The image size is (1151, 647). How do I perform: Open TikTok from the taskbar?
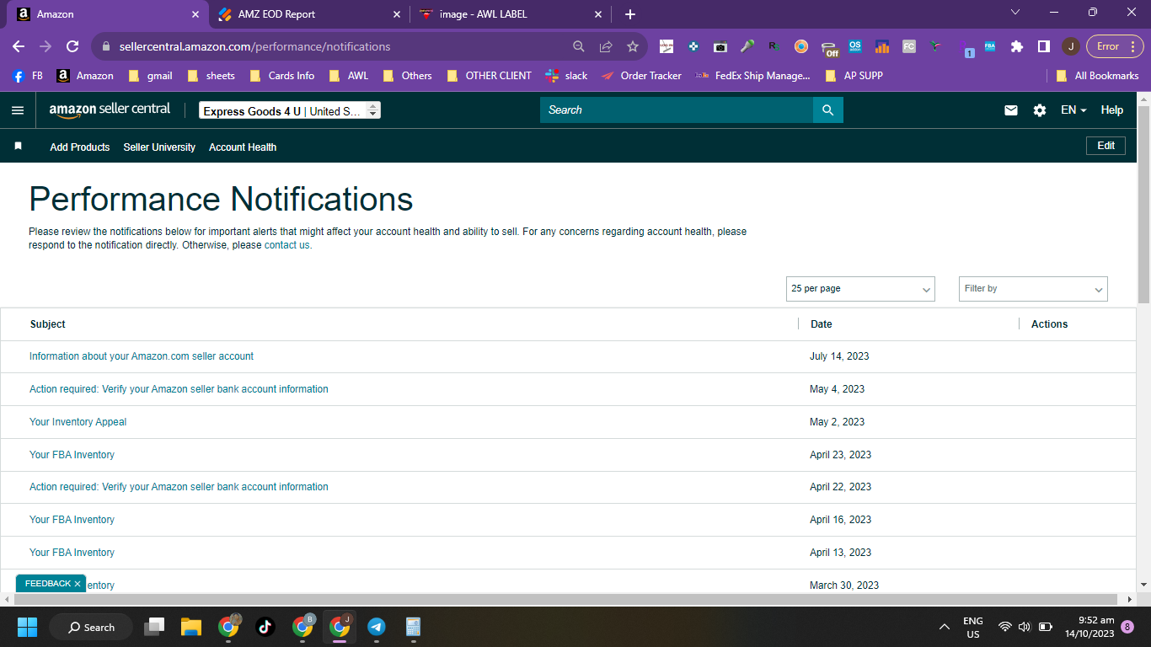pyautogui.click(x=265, y=627)
